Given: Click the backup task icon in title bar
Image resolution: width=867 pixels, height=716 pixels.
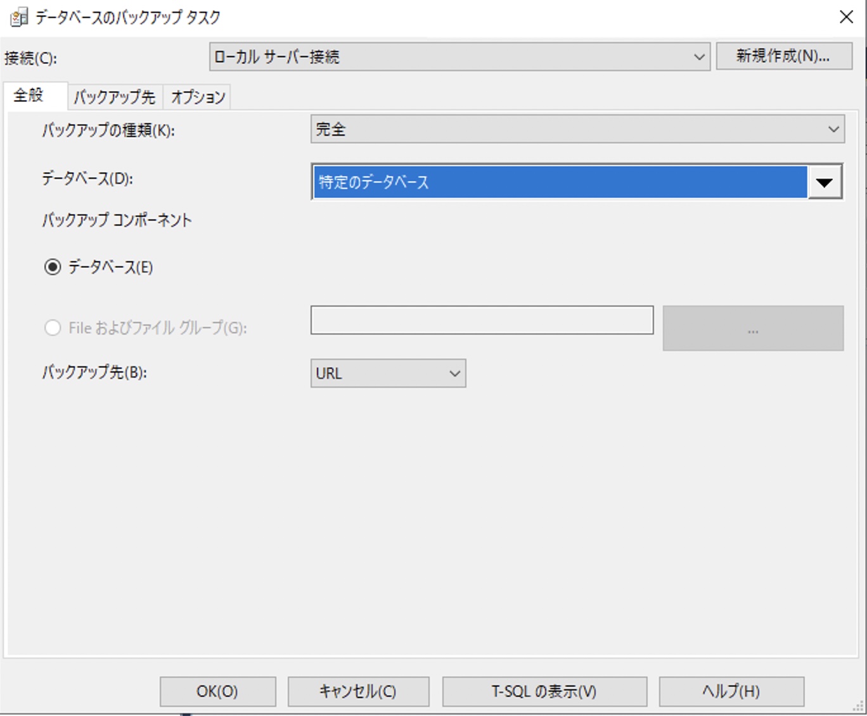Looking at the screenshot, I should tap(19, 18).
